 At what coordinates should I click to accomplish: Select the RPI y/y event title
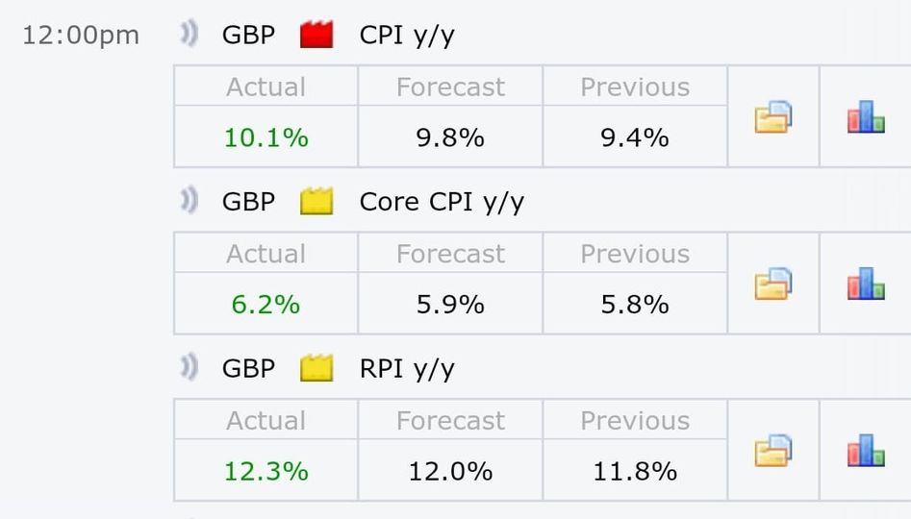coord(407,369)
